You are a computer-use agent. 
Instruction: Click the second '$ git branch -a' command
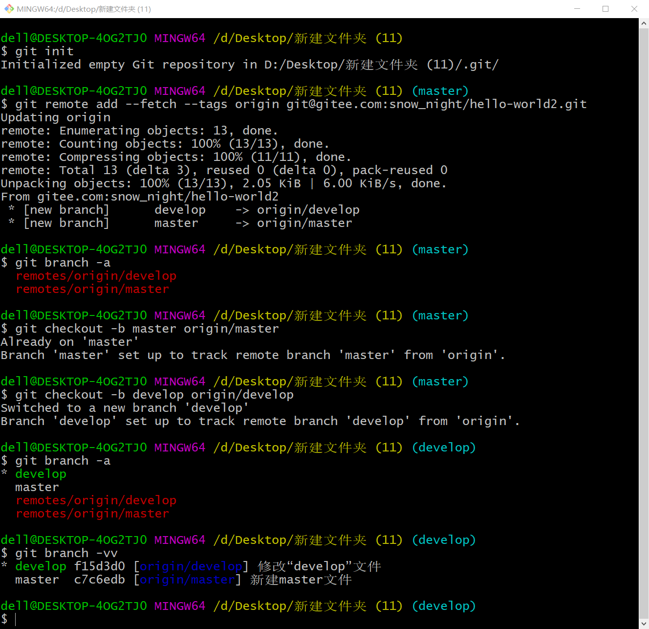[56, 461]
